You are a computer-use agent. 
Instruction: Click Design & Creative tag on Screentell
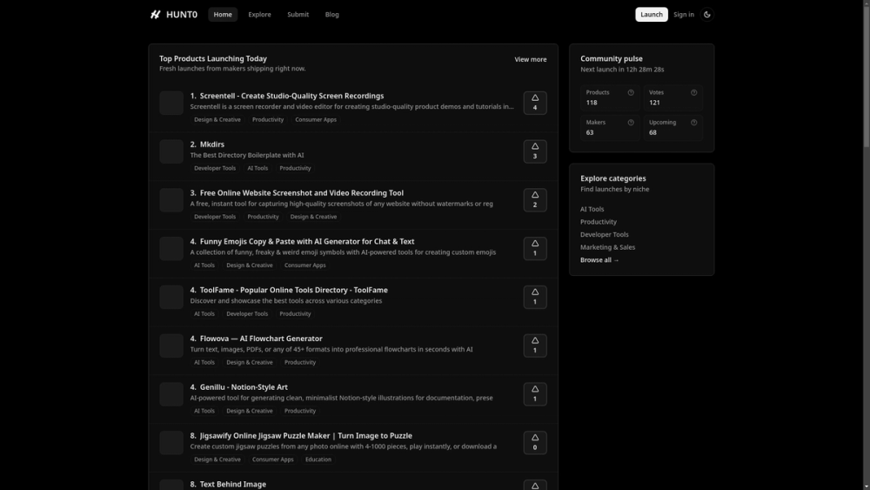pyautogui.click(x=217, y=120)
